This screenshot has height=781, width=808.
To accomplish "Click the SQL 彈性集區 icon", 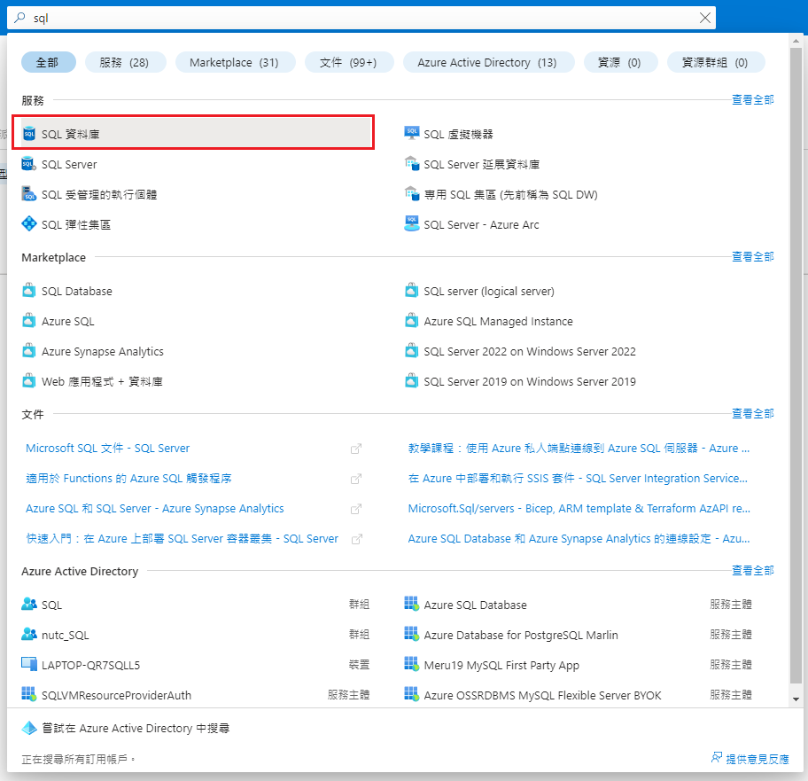I will [29, 224].
